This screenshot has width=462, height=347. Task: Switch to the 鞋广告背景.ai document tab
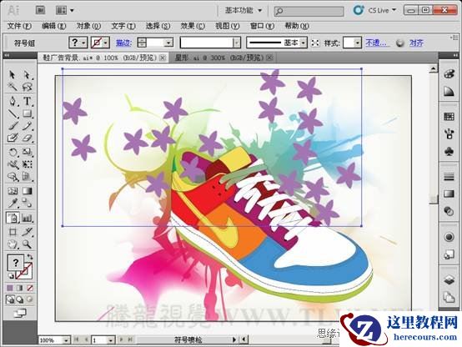click(x=103, y=58)
